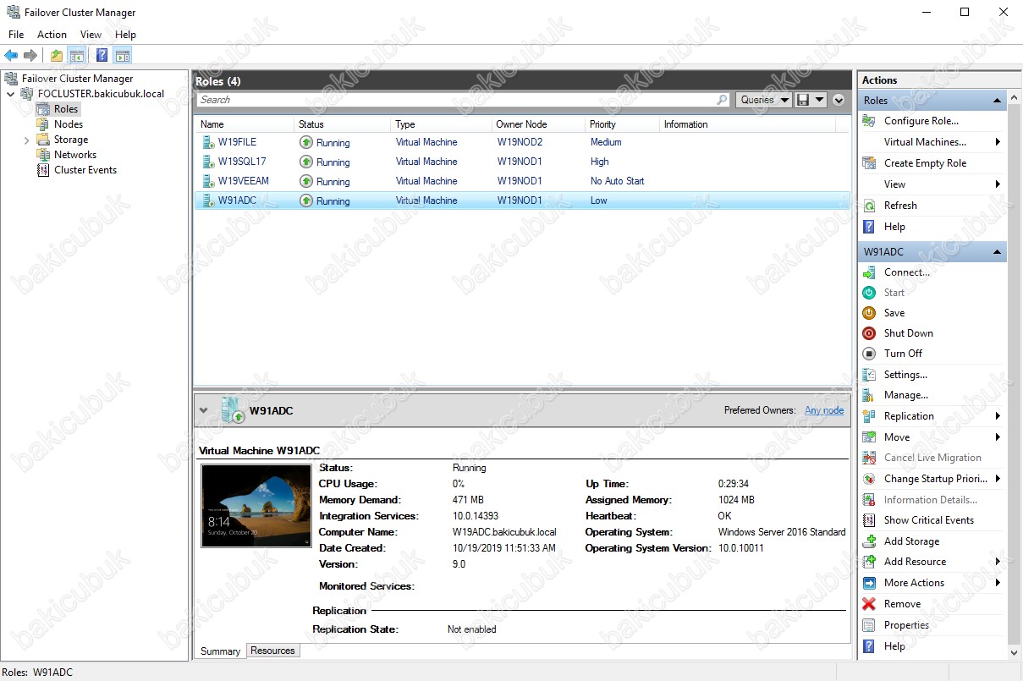This screenshot has height=681, width=1023.
Task: Switch to the Resources tab
Action: pyautogui.click(x=272, y=651)
